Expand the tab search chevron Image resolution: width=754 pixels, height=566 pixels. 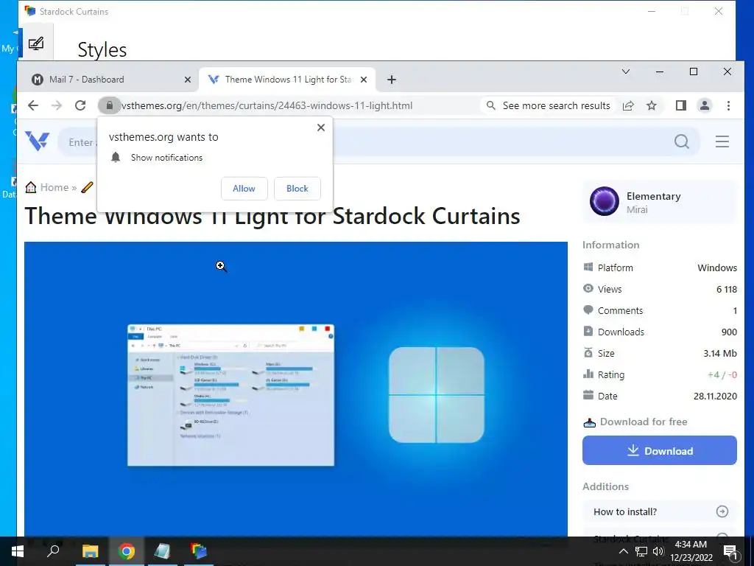click(x=626, y=71)
